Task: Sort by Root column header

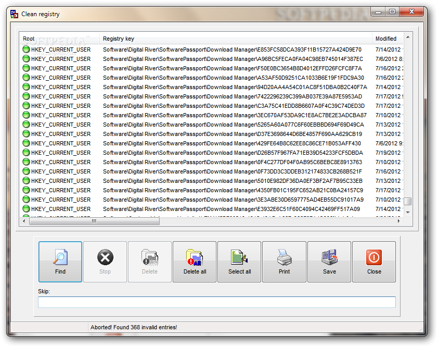Action: click(x=59, y=39)
